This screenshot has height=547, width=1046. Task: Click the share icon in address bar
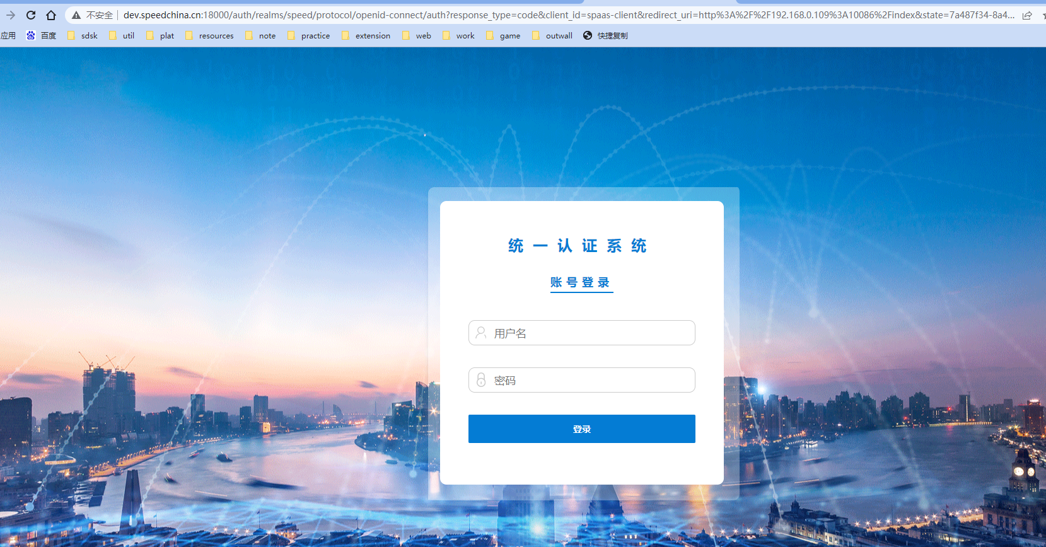(x=1027, y=15)
